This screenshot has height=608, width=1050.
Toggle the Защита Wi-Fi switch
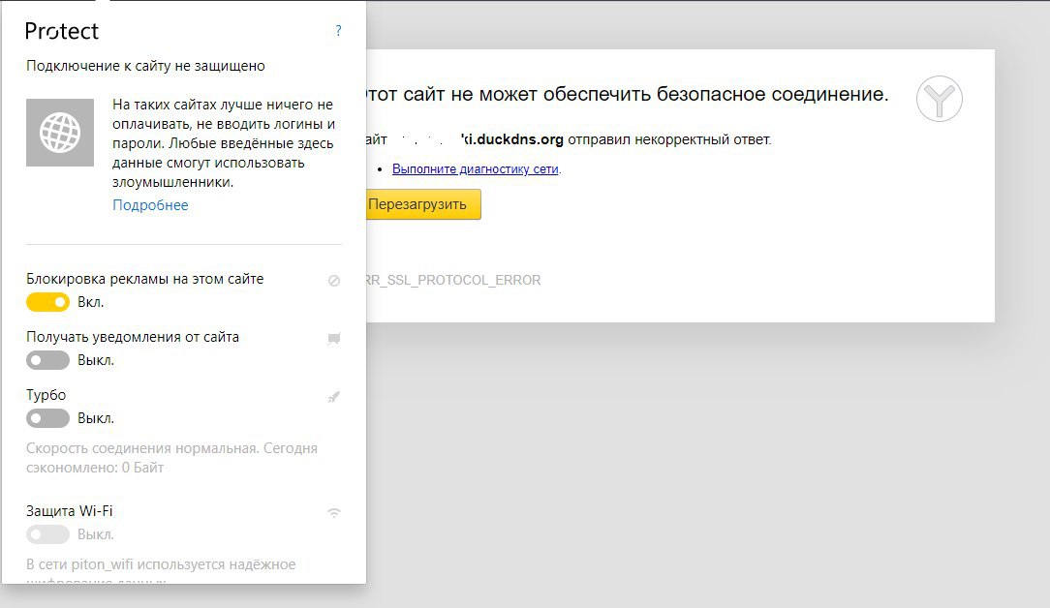(x=47, y=534)
